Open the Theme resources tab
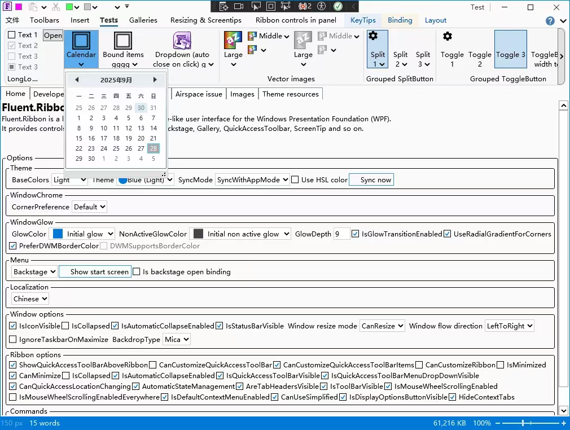 (x=291, y=94)
